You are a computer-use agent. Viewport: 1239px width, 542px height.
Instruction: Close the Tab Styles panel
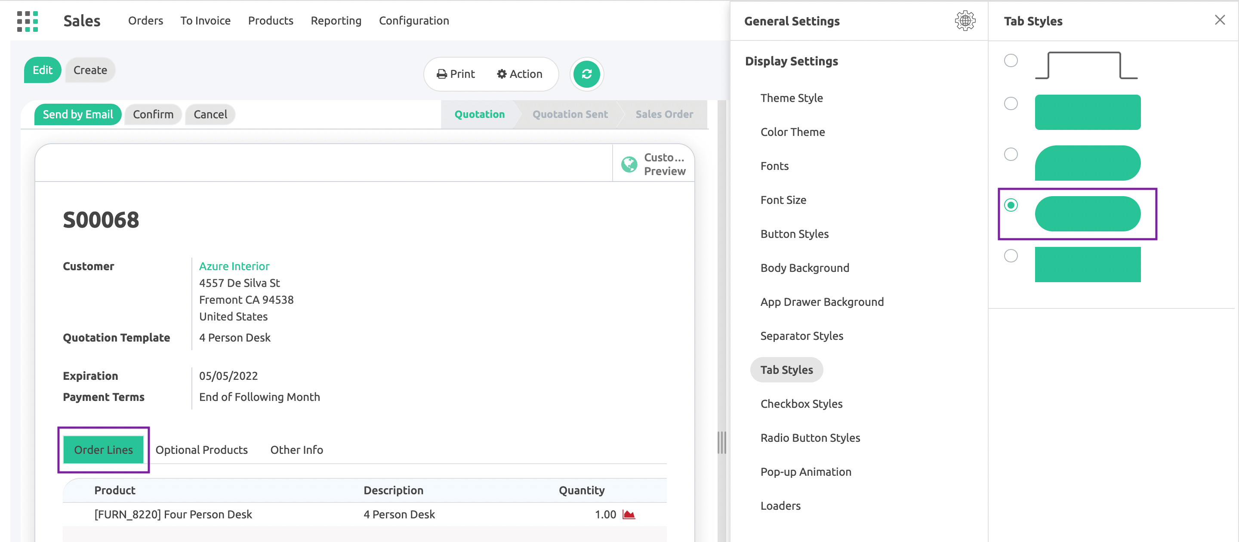(x=1219, y=20)
